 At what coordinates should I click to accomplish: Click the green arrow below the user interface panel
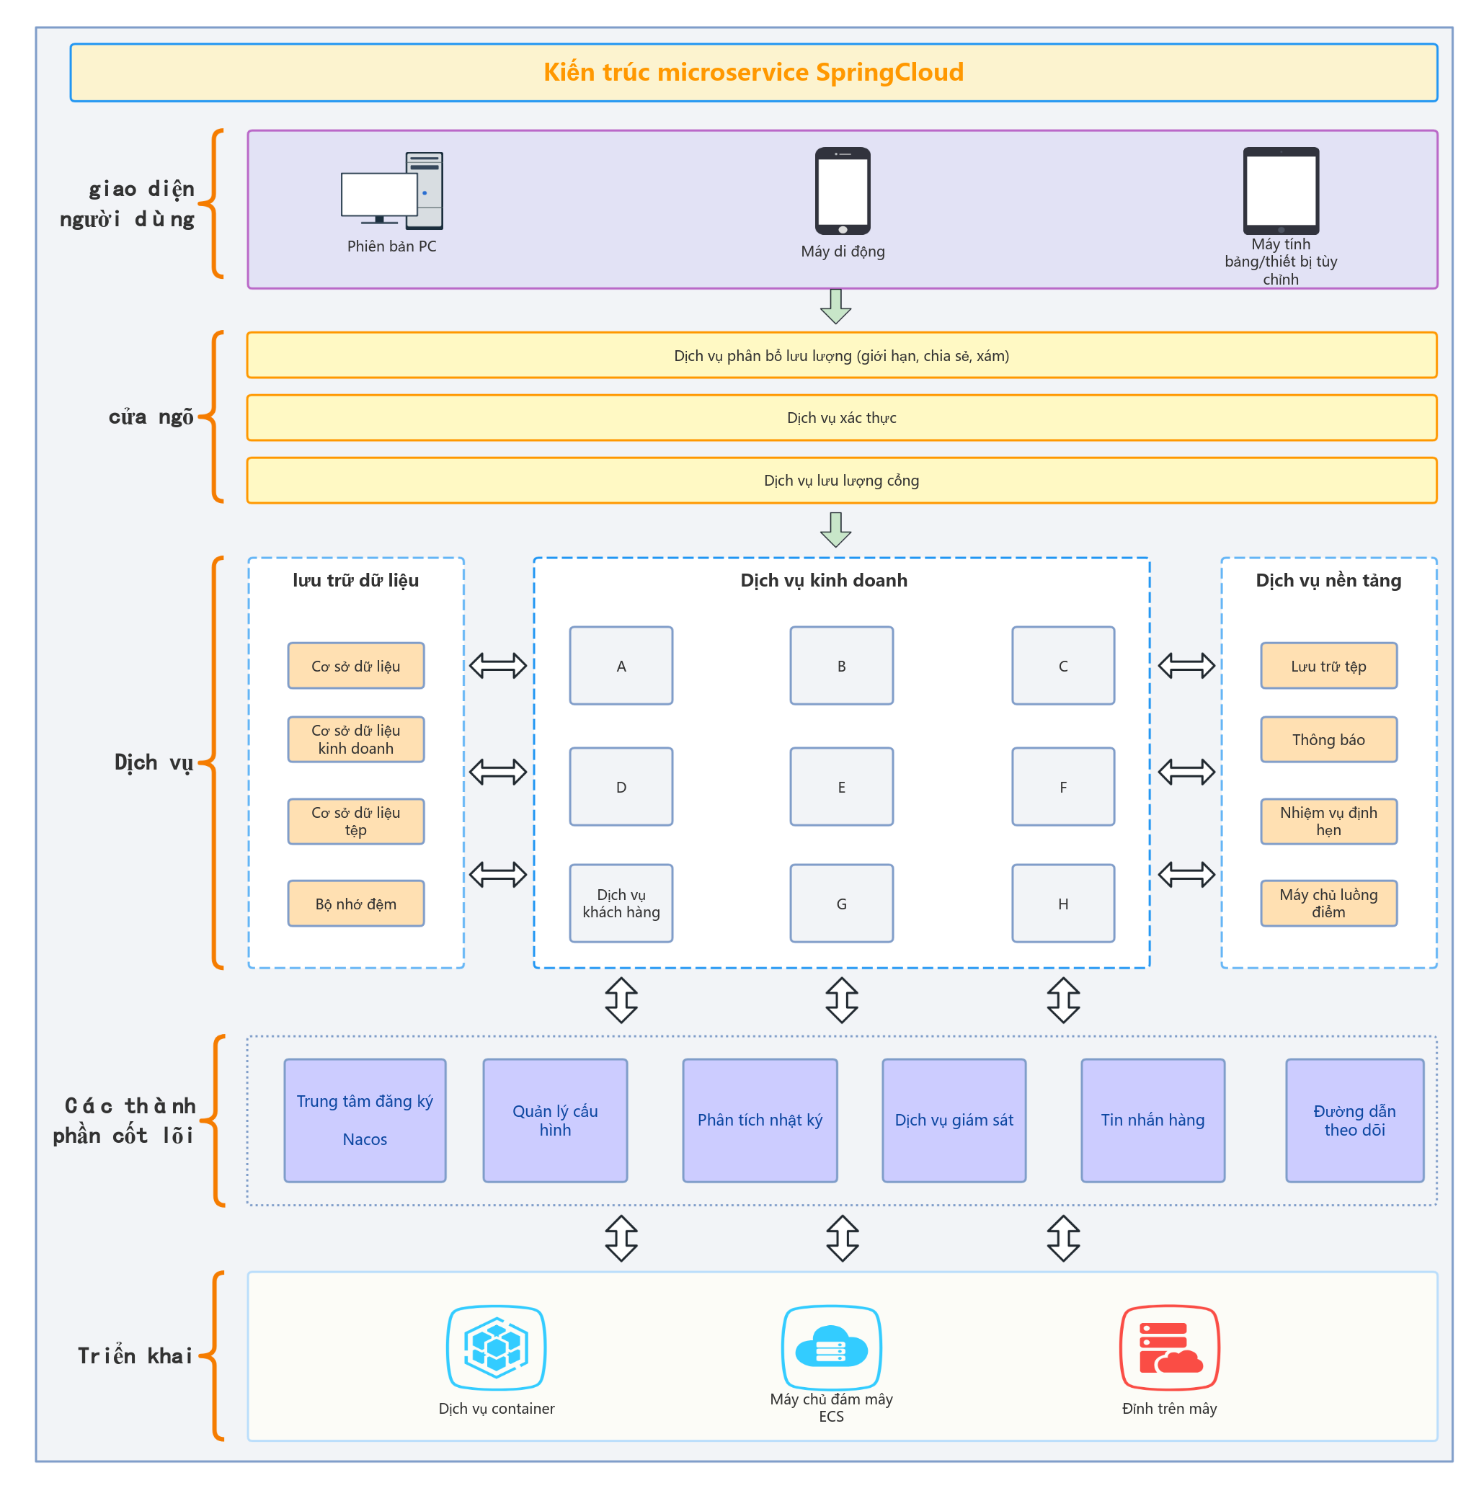pyautogui.click(x=836, y=306)
